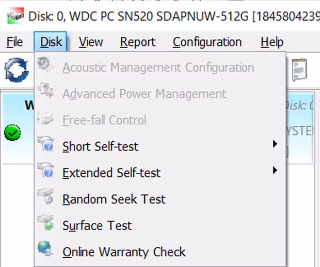320x267 pixels.
Task: Open the Help menu
Action: [x=272, y=42]
